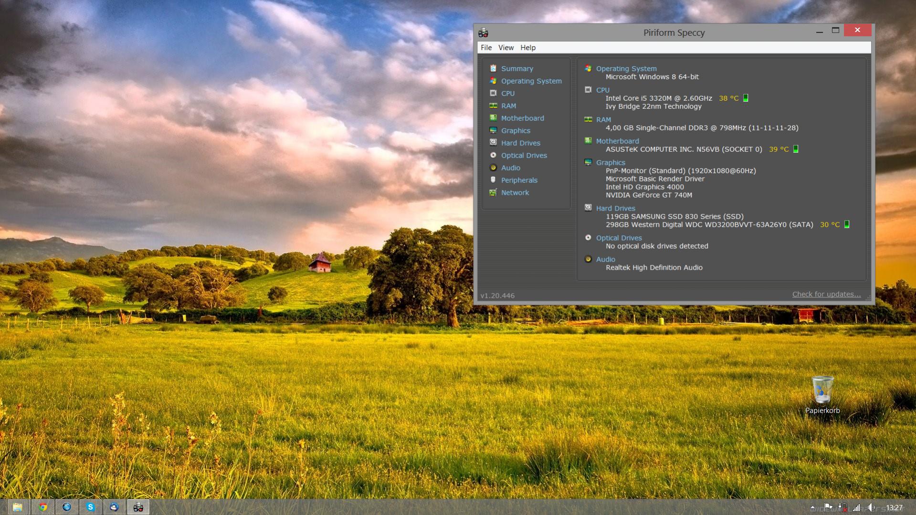
Task: Click the green CPU temperature indicator beside 38 °C
Action: (746, 98)
